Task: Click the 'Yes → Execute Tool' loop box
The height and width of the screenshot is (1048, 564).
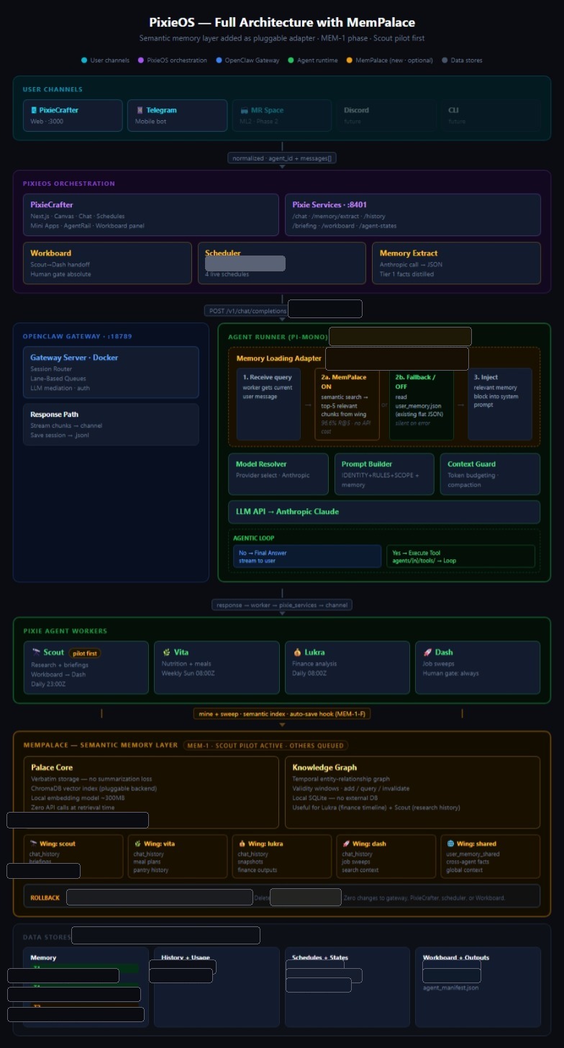Action: [x=460, y=556]
